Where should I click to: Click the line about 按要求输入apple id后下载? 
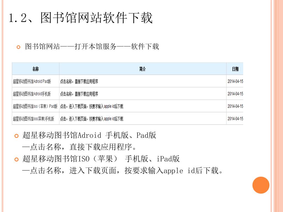point(122,171)
